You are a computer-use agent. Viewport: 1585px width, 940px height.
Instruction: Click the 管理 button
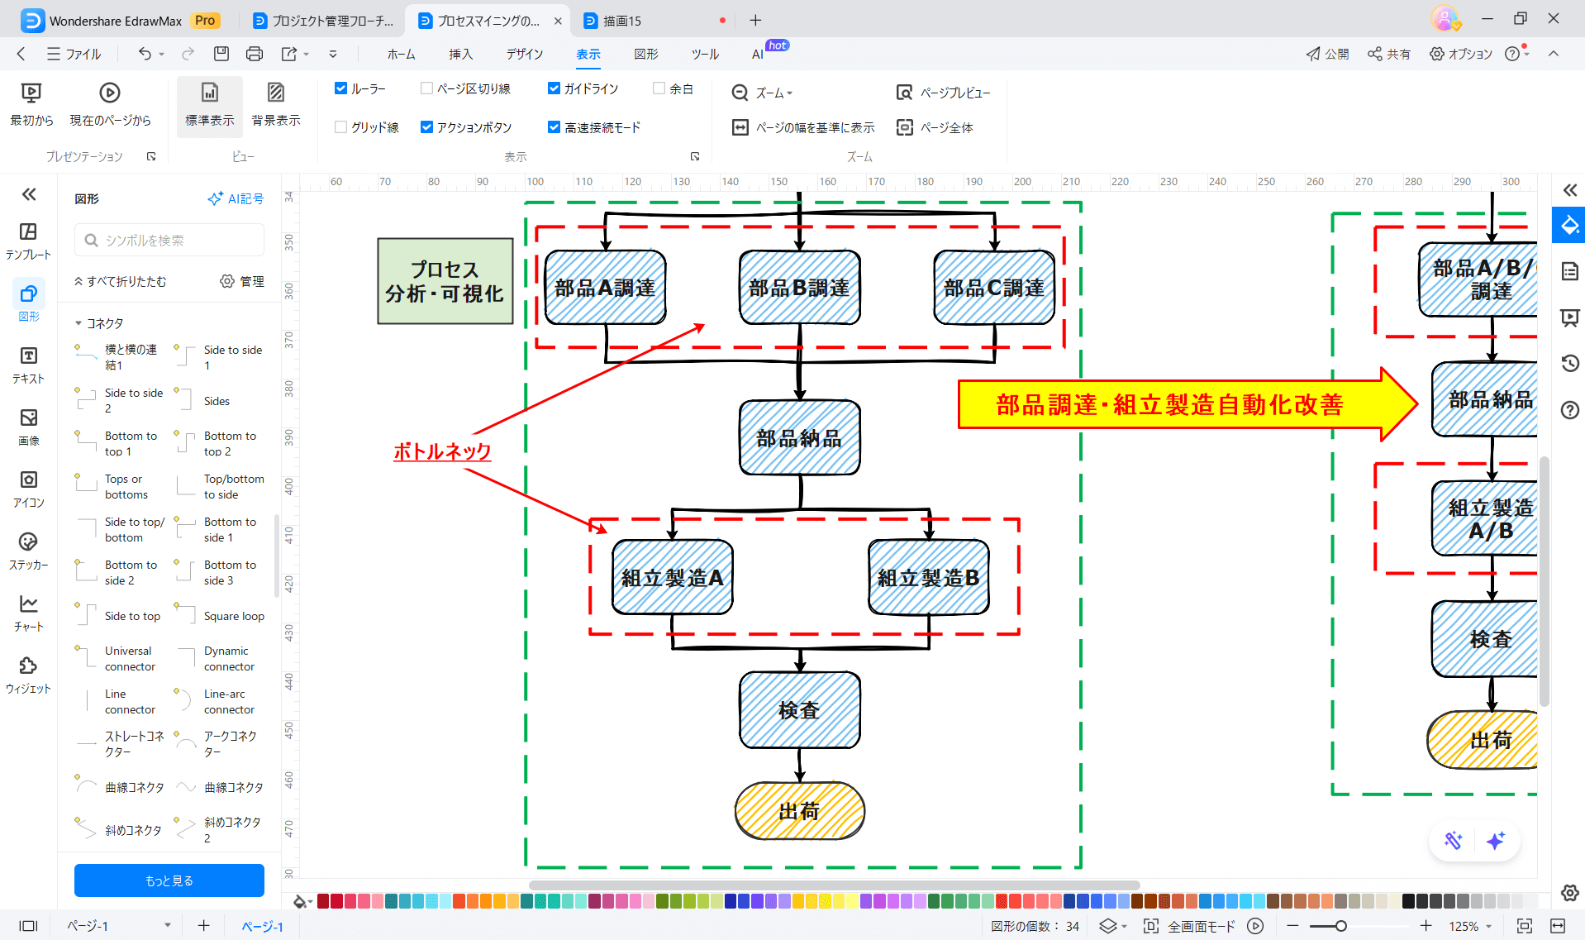tap(242, 281)
